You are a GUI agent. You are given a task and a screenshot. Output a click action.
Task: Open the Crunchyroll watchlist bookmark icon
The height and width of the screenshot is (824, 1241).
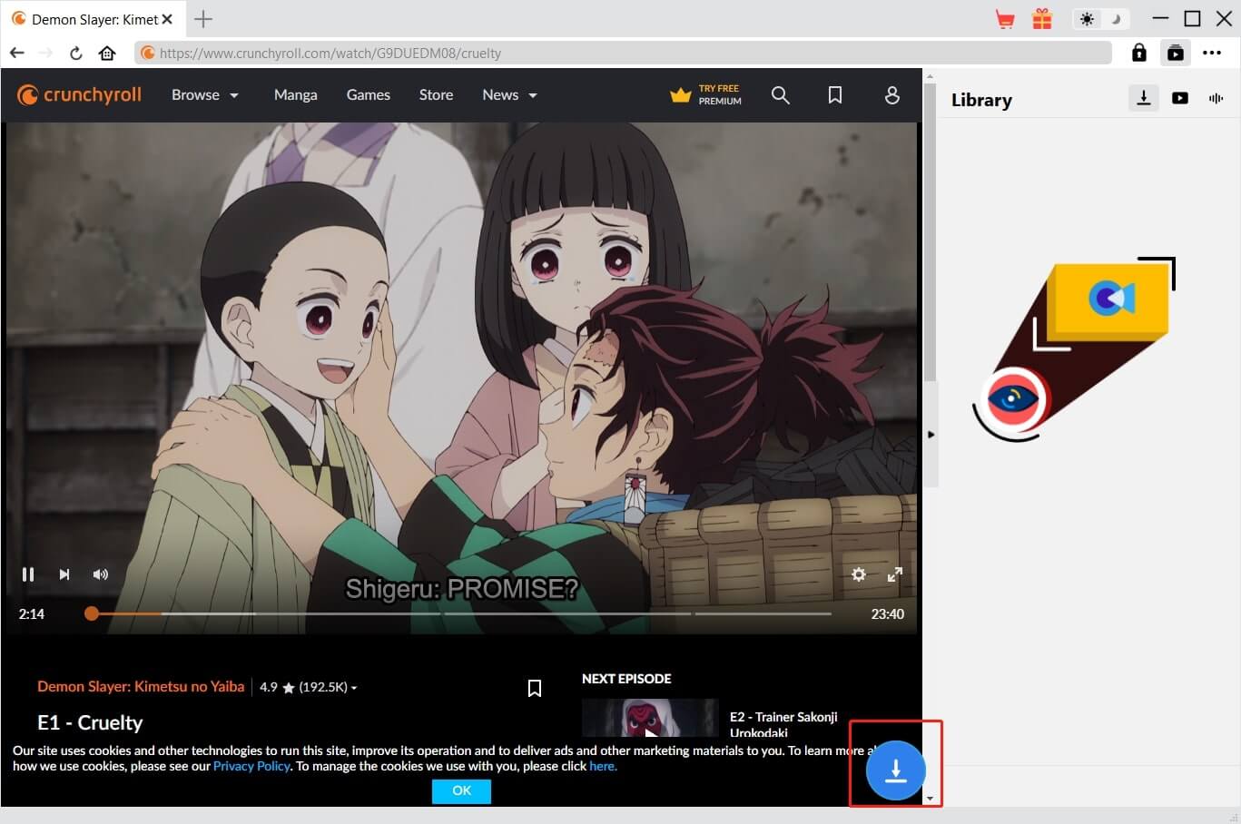tap(835, 94)
